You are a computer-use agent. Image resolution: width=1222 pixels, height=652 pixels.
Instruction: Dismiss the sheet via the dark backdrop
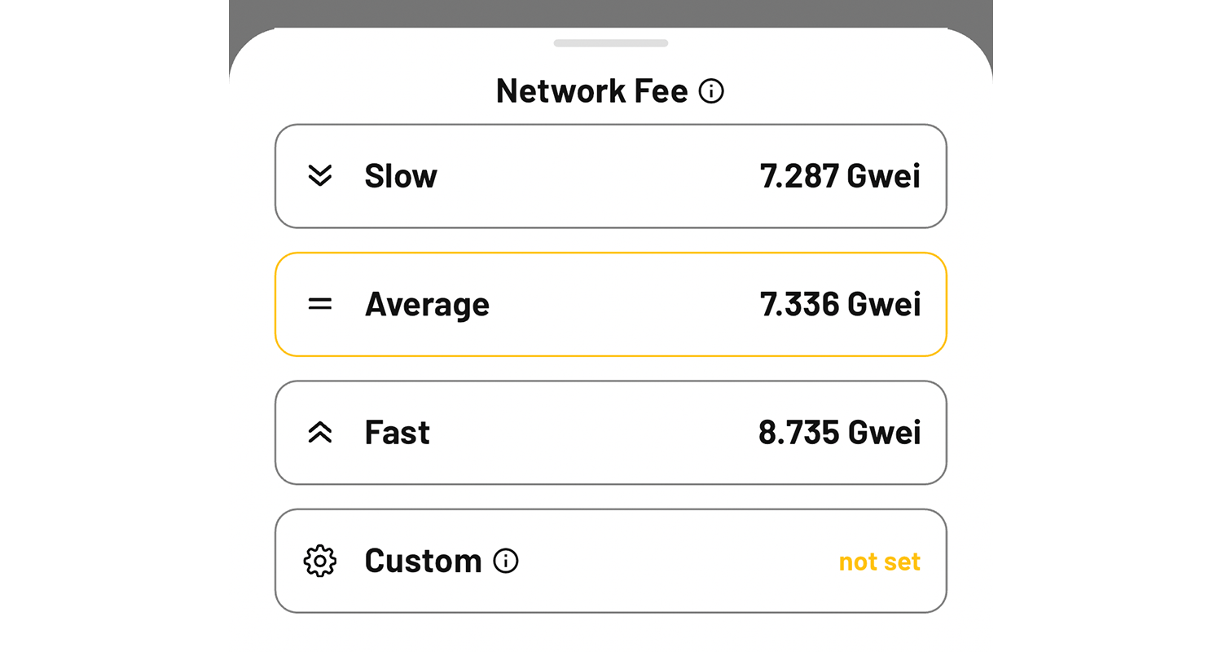pos(611,12)
